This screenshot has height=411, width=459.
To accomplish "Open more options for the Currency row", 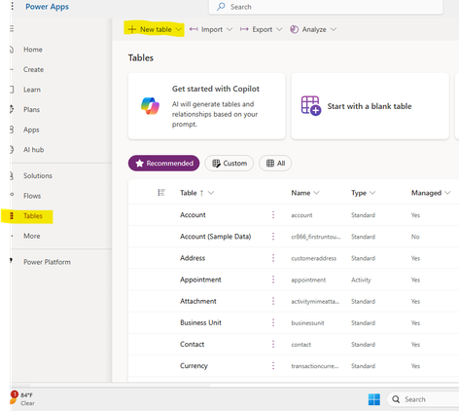I will click(273, 366).
